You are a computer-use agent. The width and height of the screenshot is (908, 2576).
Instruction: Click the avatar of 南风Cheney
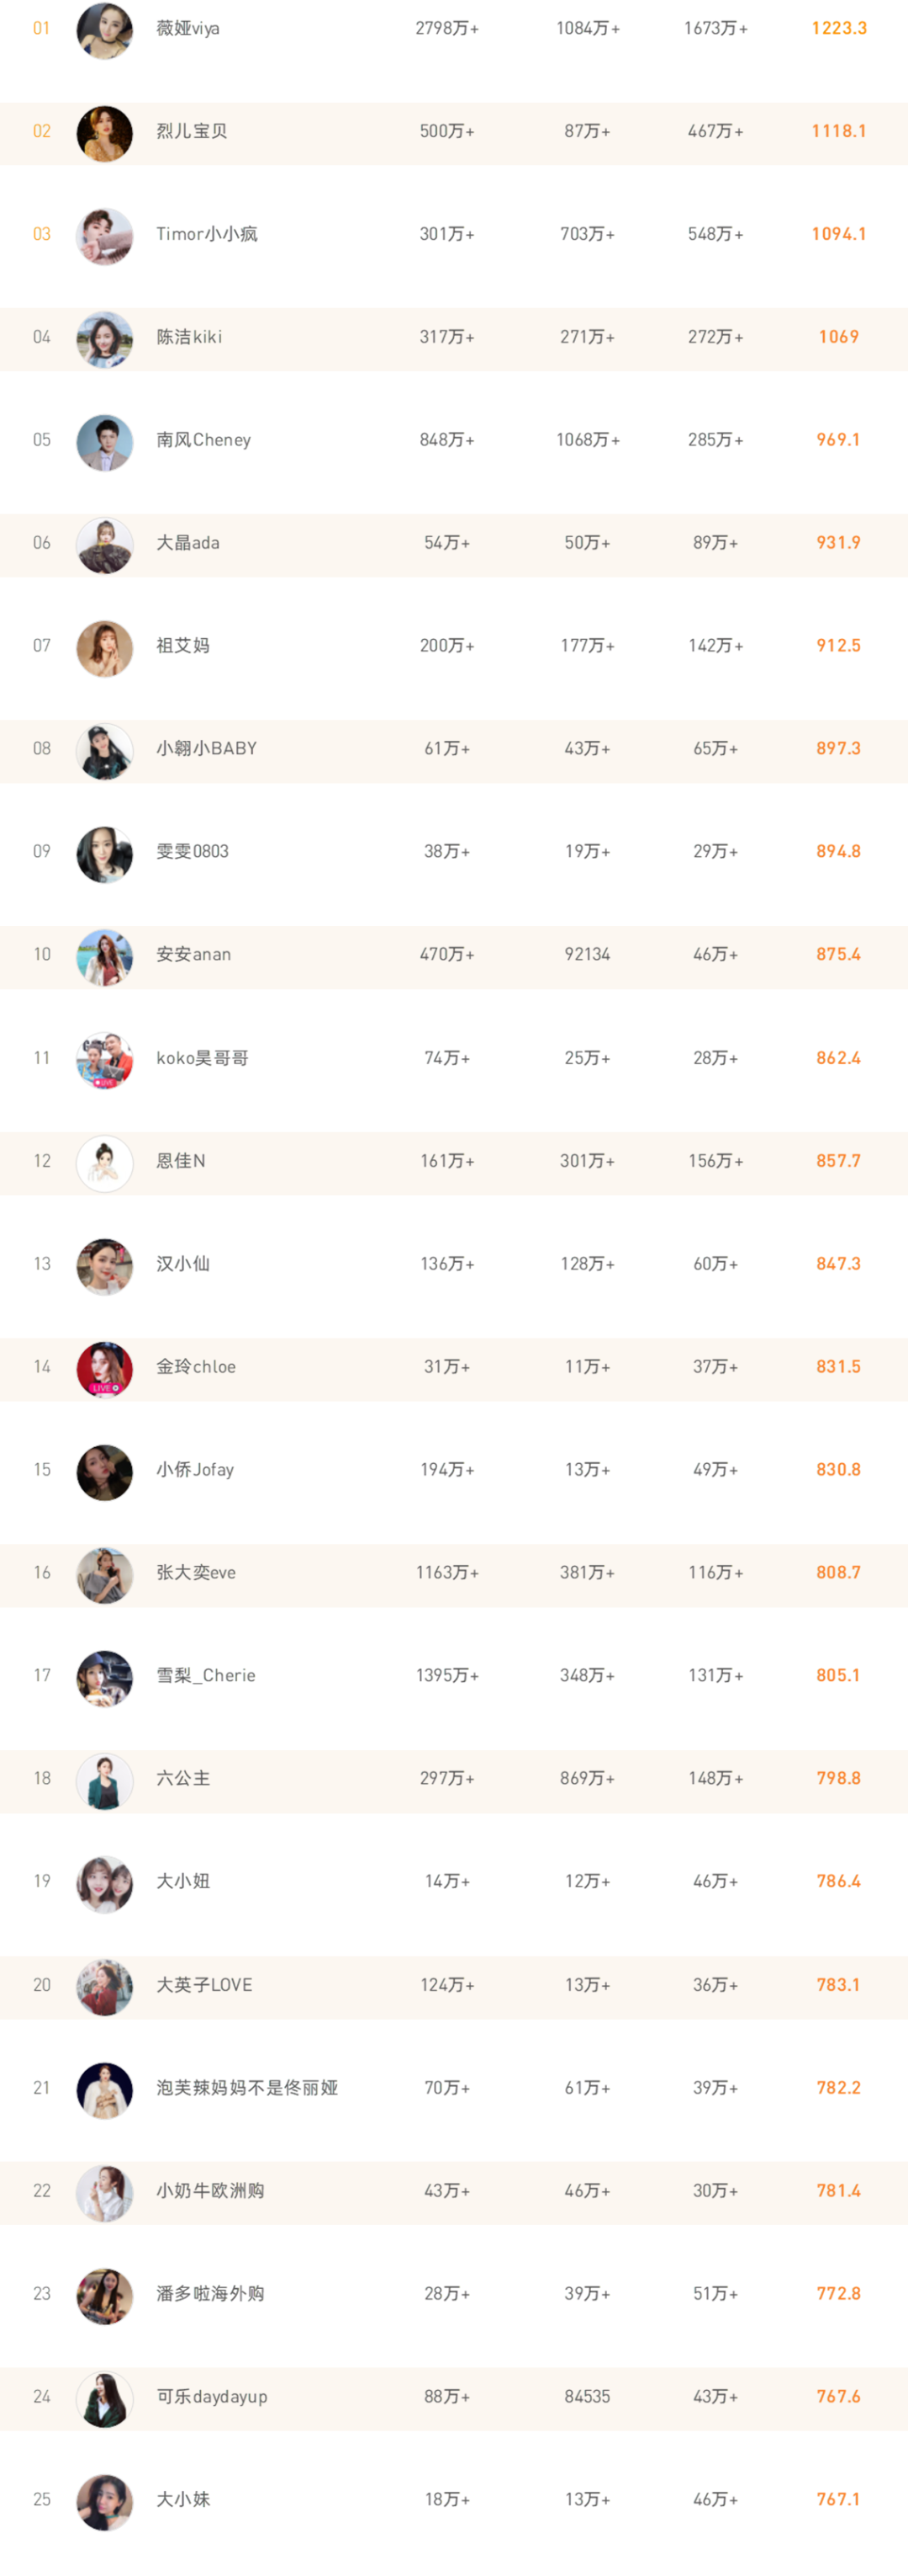coord(105,442)
